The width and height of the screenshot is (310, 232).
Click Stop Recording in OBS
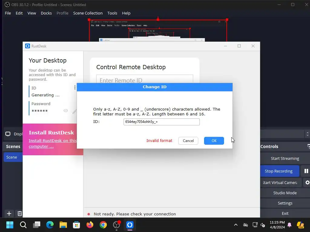pos(280,171)
